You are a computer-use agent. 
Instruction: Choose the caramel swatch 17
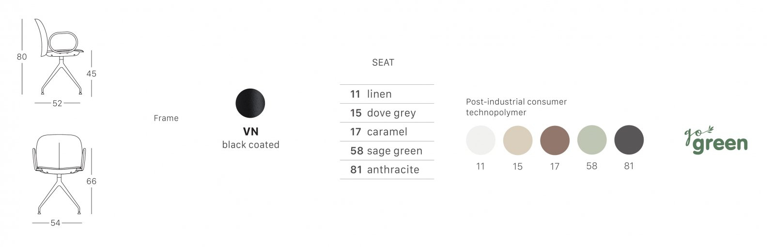[555, 140]
